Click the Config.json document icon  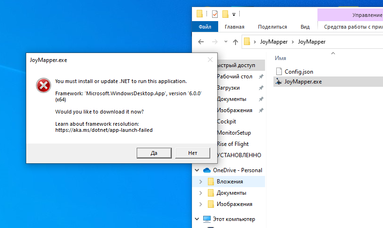pyautogui.click(x=279, y=71)
